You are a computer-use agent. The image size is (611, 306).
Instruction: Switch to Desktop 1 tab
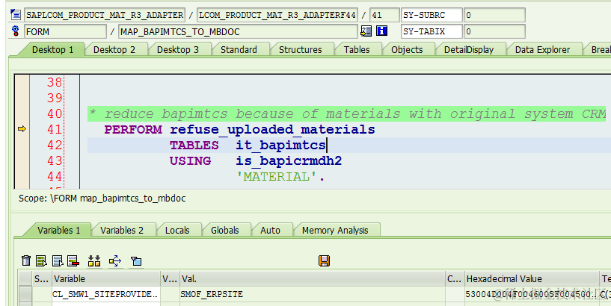[52, 50]
